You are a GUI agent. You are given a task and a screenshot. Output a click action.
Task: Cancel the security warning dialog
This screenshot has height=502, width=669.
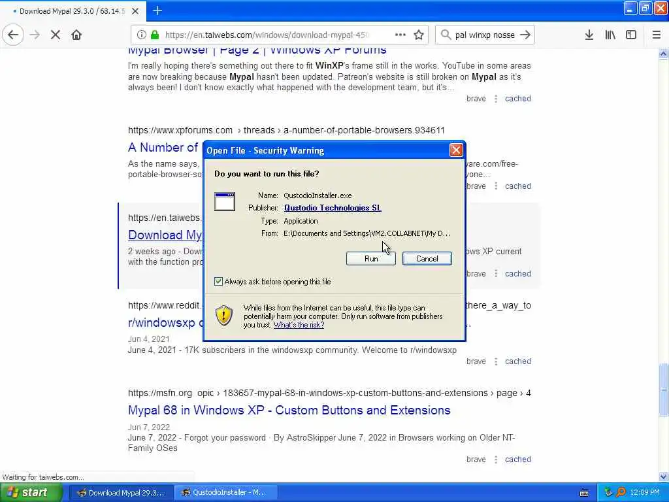coord(427,259)
